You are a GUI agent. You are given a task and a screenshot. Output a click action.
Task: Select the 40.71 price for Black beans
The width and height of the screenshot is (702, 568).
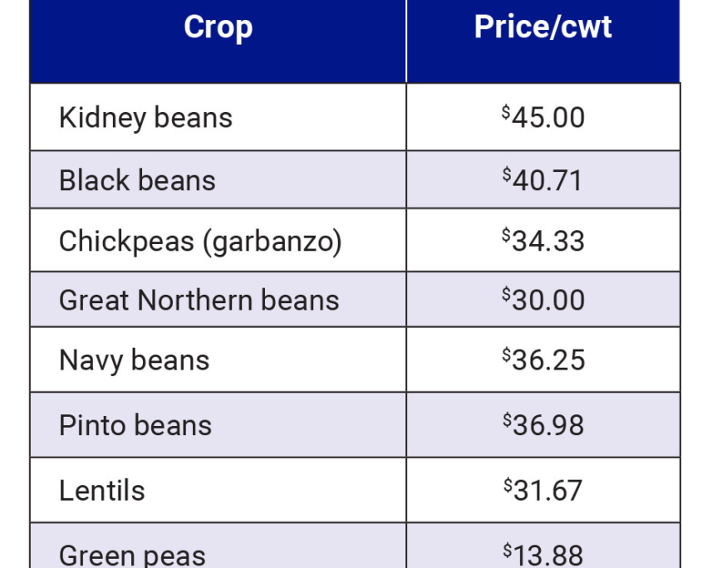(547, 180)
